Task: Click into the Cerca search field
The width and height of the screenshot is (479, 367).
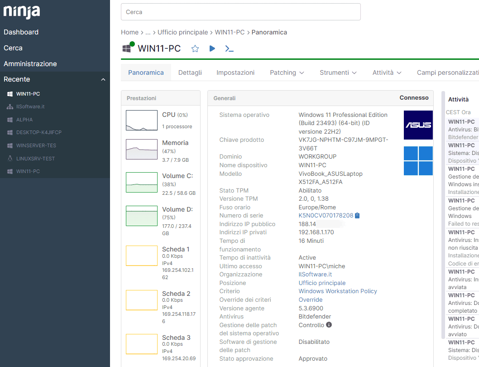Action: (241, 12)
